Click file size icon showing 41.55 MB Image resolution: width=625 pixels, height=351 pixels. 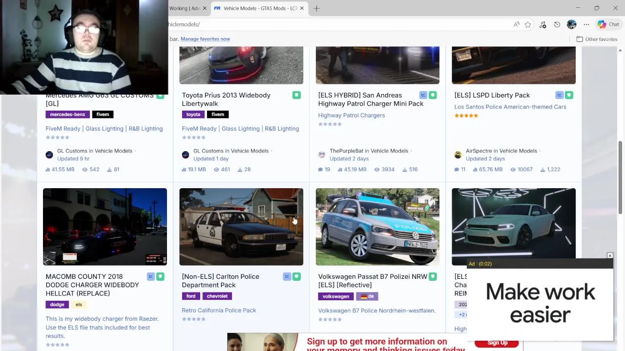(x=47, y=170)
